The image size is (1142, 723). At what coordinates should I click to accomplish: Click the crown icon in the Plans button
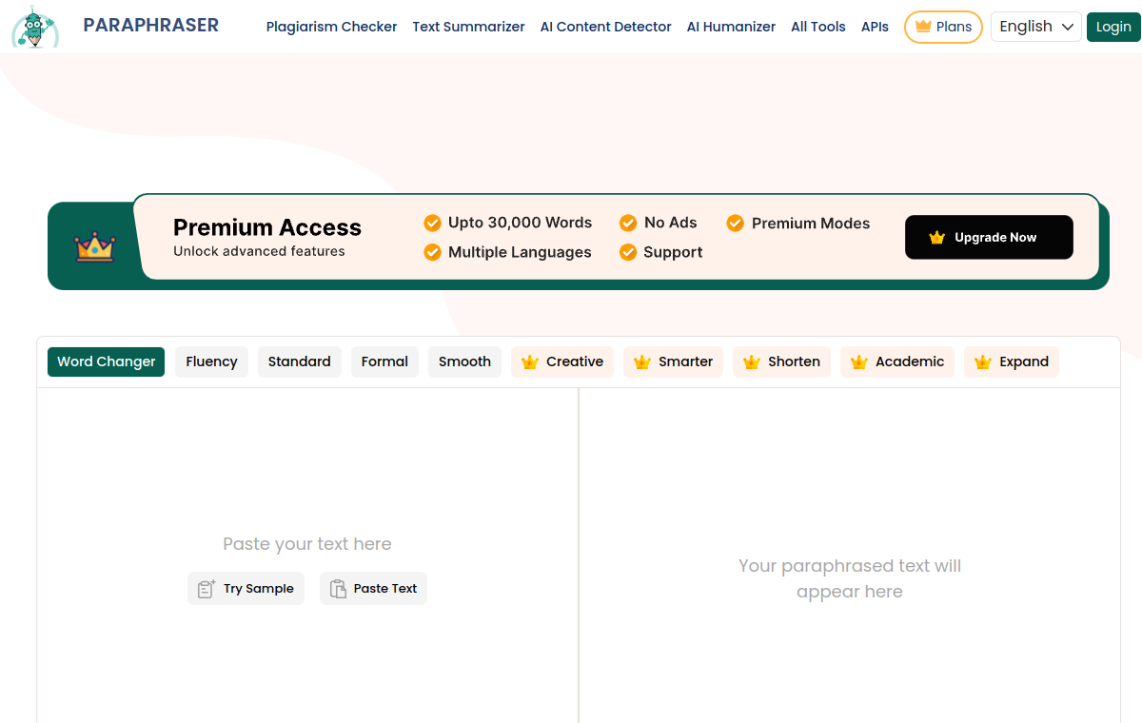(x=922, y=27)
